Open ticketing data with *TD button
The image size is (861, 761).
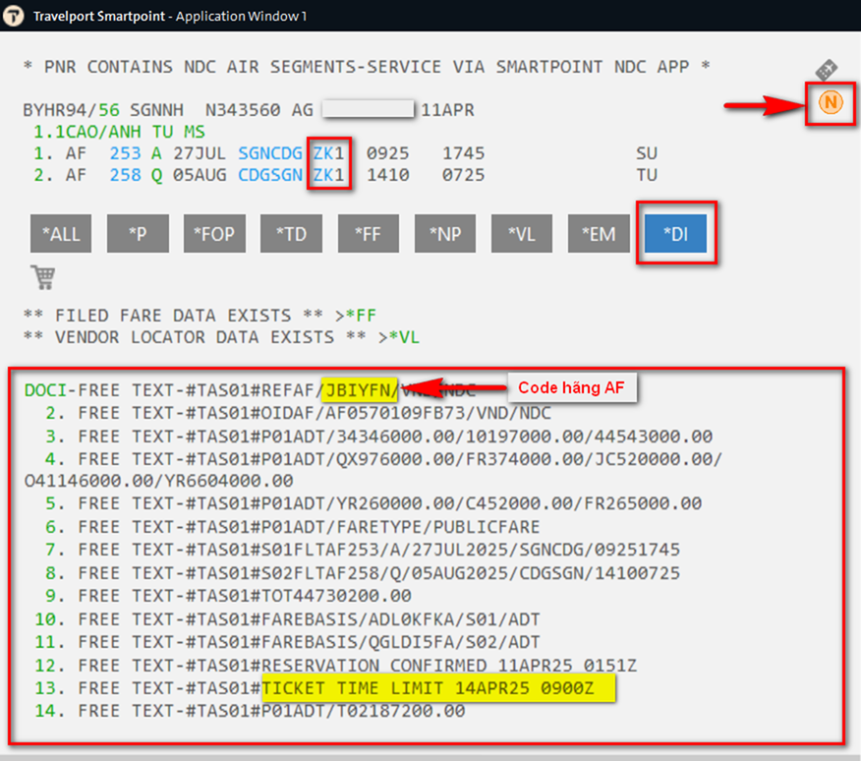click(291, 234)
